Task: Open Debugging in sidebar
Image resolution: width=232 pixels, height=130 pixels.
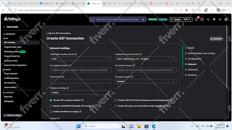Action: pos(9,101)
